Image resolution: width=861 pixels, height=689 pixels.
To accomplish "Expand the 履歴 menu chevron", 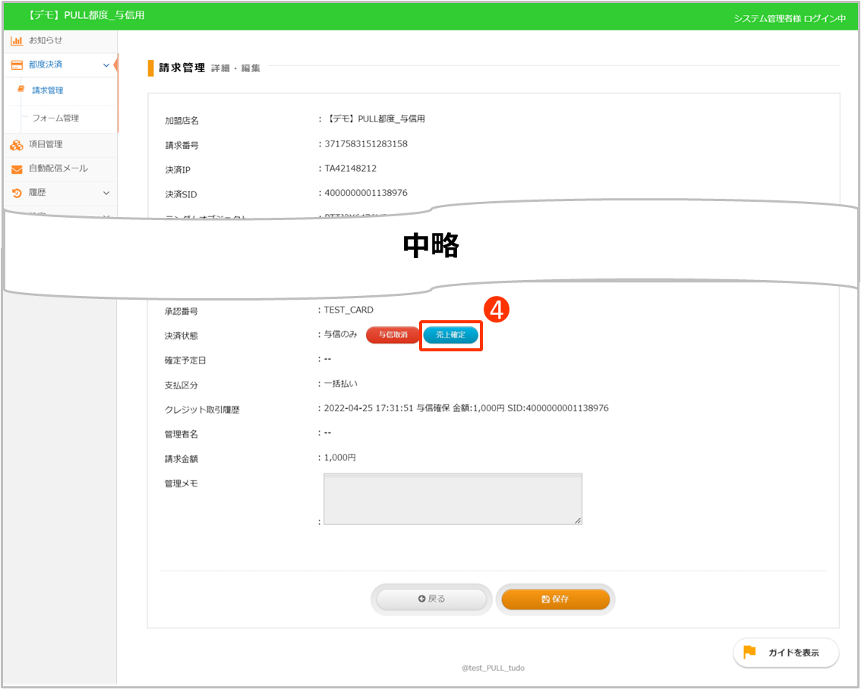I will (107, 193).
